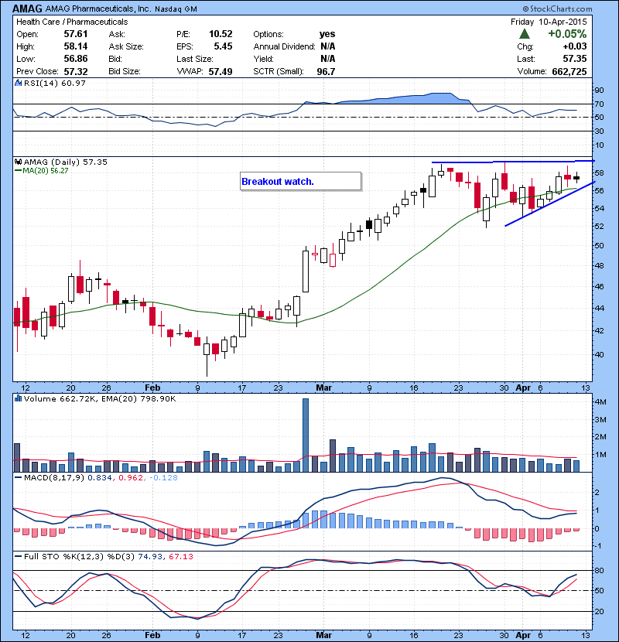Select the Prev Close value 57.32
This screenshot has width=619, height=642.
[76, 72]
